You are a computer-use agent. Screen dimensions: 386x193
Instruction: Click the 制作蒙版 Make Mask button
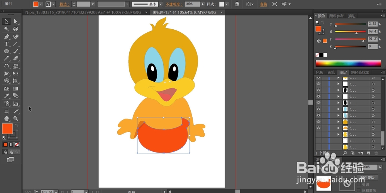click(x=367, y=178)
